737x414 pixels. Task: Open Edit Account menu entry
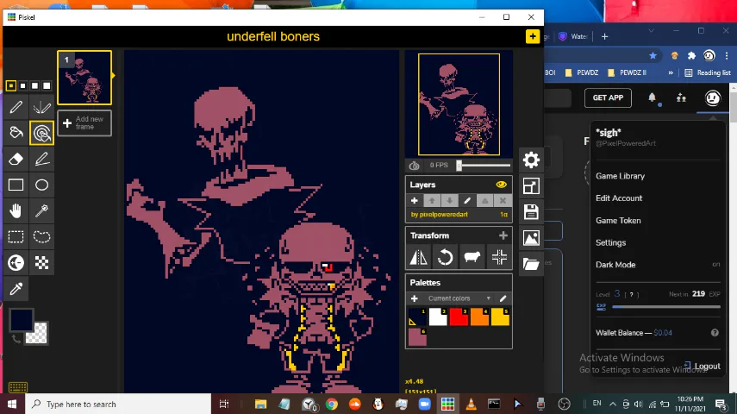(619, 198)
